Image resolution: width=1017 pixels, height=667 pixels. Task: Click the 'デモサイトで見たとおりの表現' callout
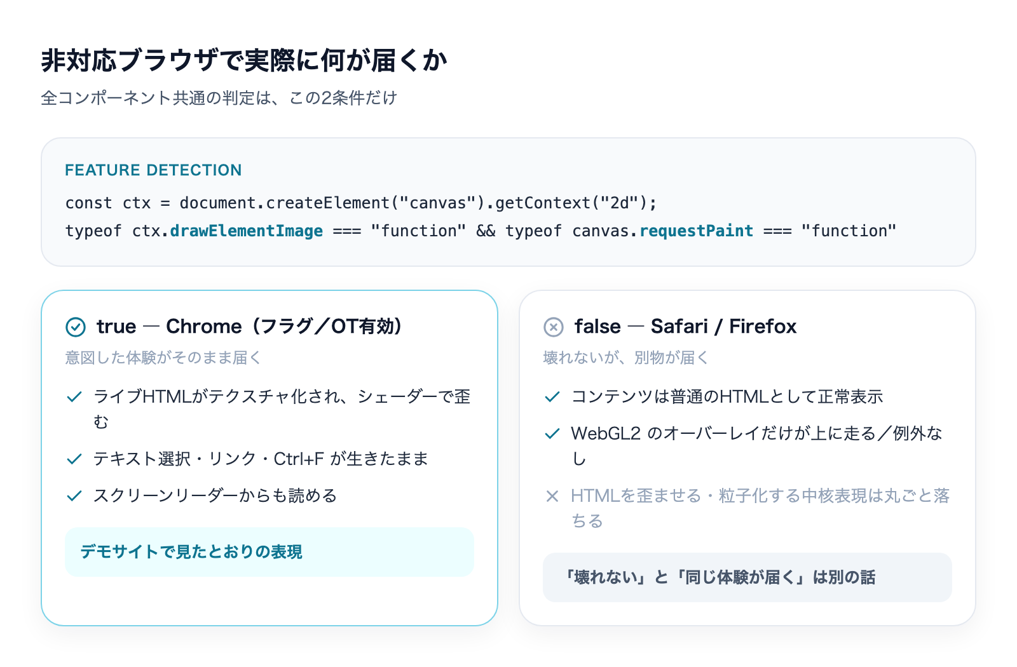[x=270, y=552]
